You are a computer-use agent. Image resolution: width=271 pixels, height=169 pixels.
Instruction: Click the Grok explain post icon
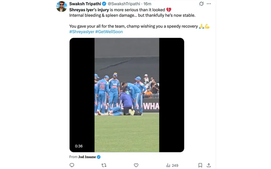(201, 4)
